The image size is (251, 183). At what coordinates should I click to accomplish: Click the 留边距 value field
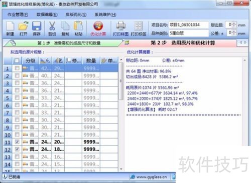point(228,24)
